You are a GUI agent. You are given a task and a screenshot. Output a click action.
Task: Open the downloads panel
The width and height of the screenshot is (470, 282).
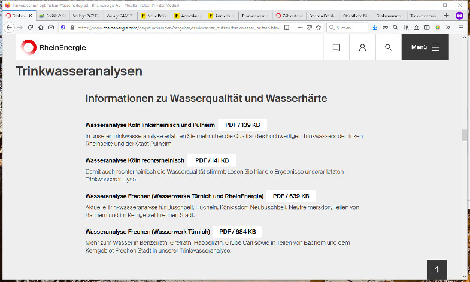(x=375, y=28)
